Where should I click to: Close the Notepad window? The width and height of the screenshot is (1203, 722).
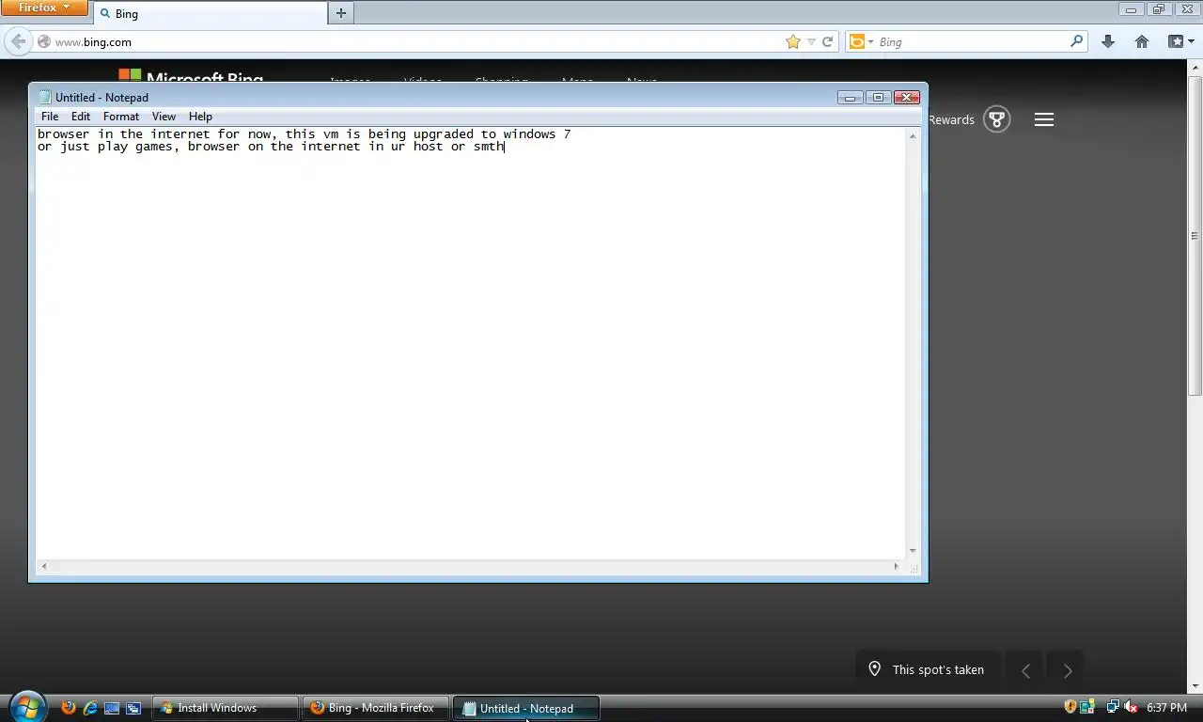(x=906, y=97)
